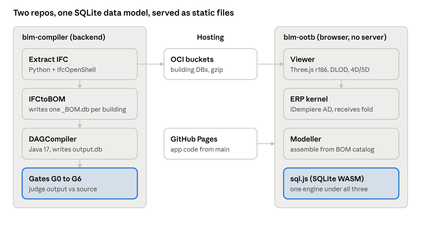Select the IFCtoBOM box
Viewport: 421px width, 225px height.
click(80, 104)
